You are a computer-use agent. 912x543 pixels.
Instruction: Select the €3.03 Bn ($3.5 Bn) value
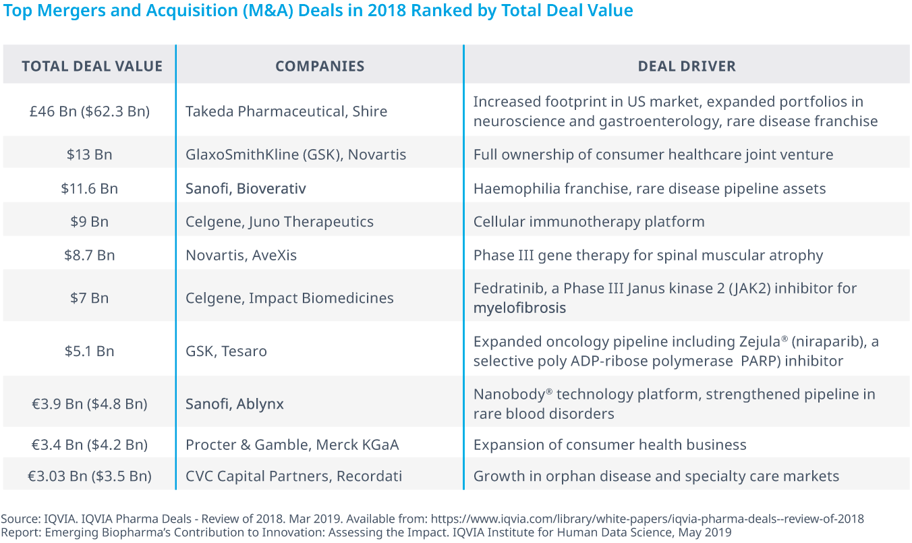click(89, 476)
